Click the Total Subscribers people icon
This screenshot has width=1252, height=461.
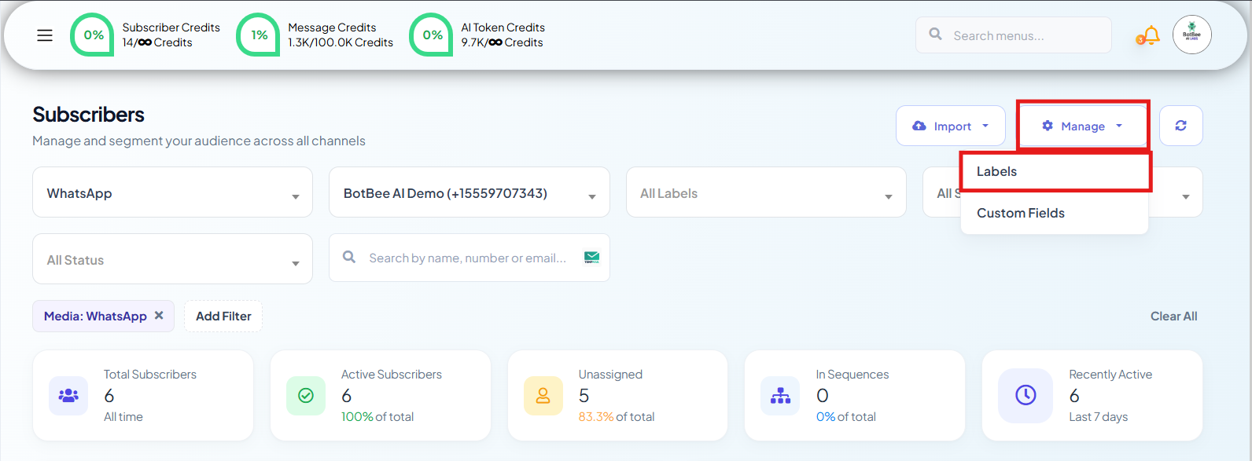pos(68,396)
